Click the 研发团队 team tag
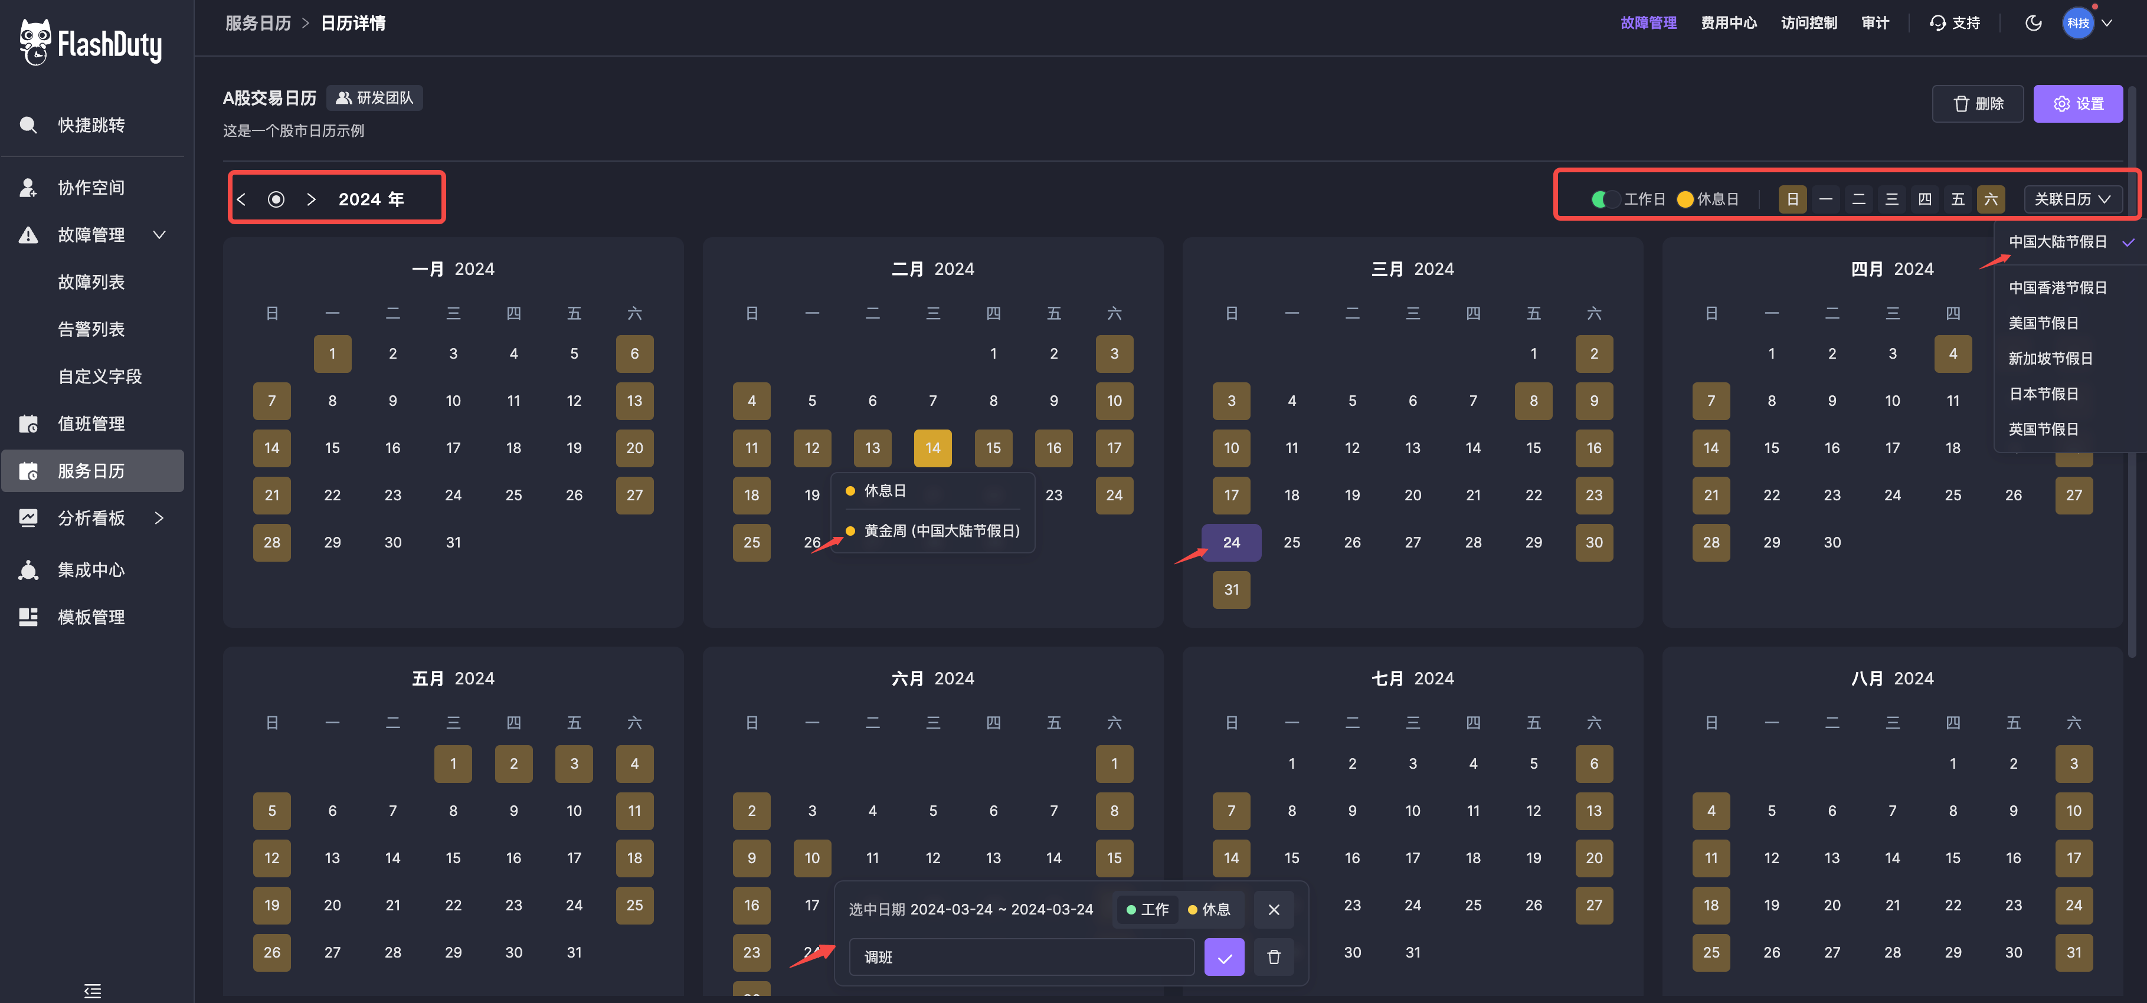 pyautogui.click(x=374, y=99)
